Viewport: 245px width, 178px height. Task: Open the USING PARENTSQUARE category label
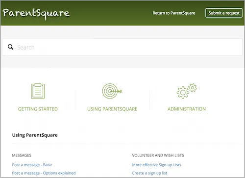point(112,109)
